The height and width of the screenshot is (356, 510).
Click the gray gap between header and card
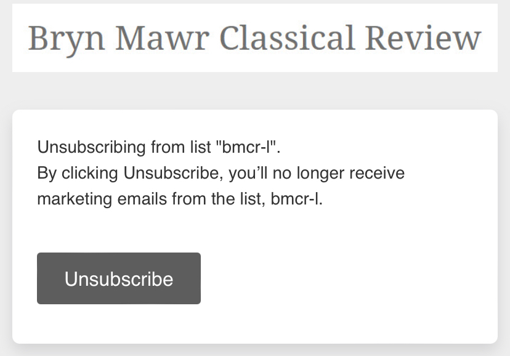point(254,91)
